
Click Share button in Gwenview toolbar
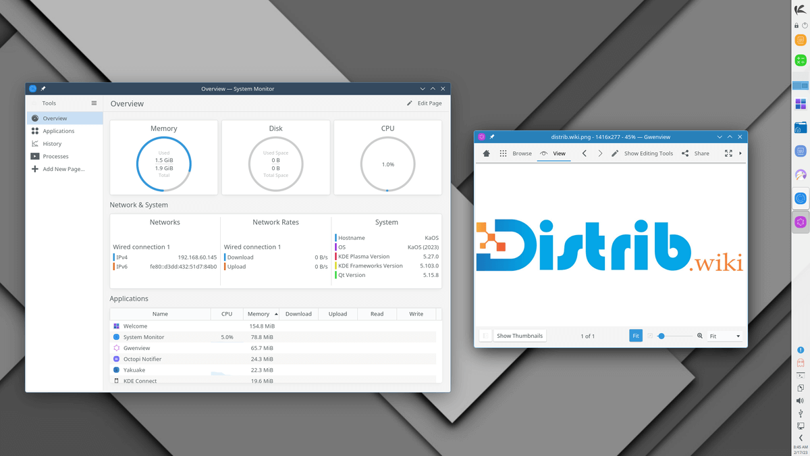695,153
